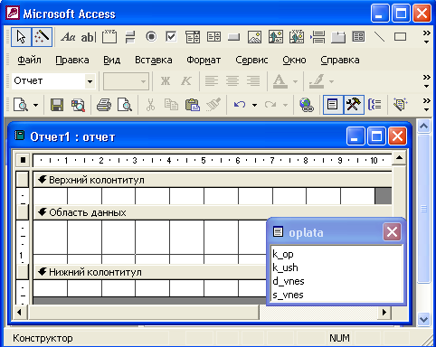Screen dimensions: 436x347
Task: Align text left
Action: [x=212, y=81]
